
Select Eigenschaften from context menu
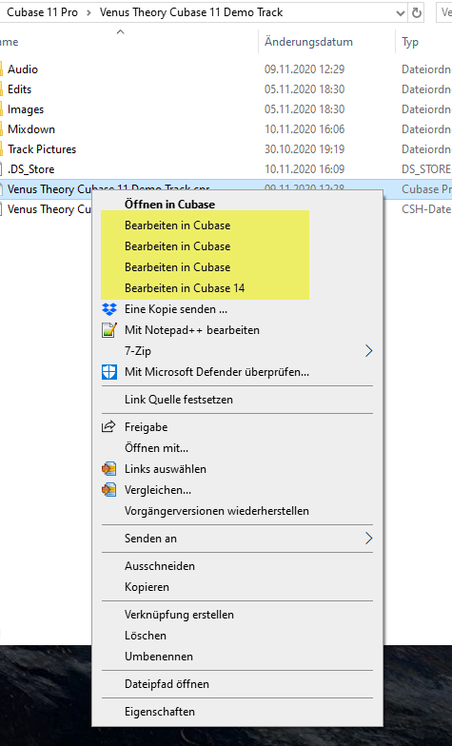click(x=160, y=712)
